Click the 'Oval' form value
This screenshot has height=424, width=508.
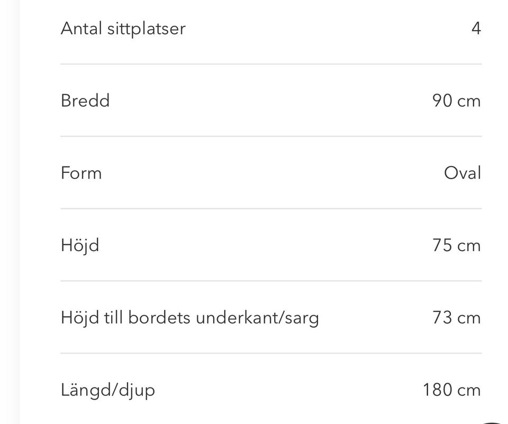coord(462,173)
